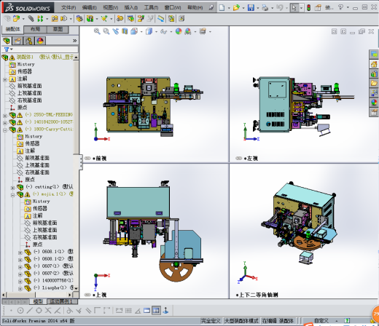This screenshot has height=326, width=379.
Task: Open the Section View icon in view toolbar
Action: pos(125,31)
